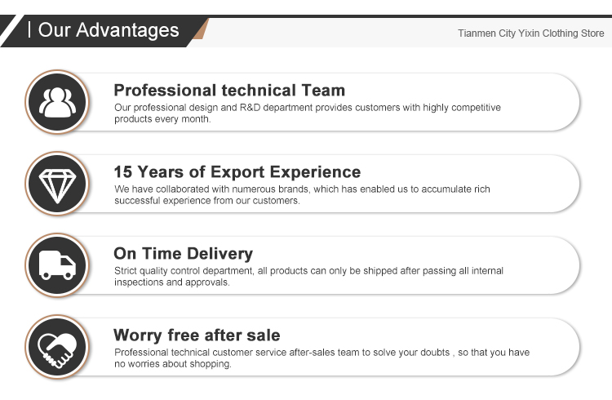Select the R&D department description text
Image resolution: width=612 pixels, height=400 pixels.
tap(307, 113)
